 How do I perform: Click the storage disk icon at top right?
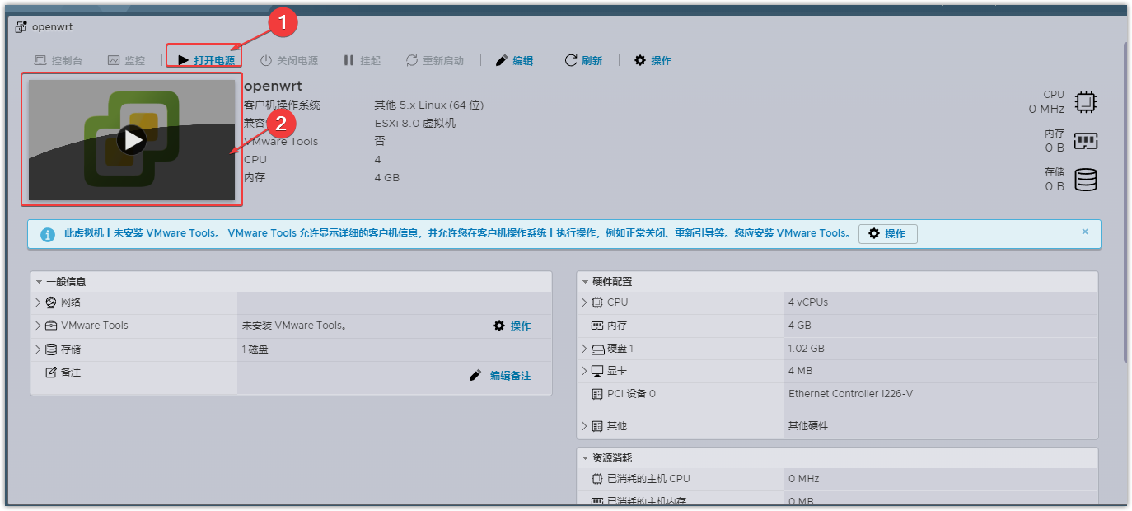pyautogui.click(x=1086, y=180)
